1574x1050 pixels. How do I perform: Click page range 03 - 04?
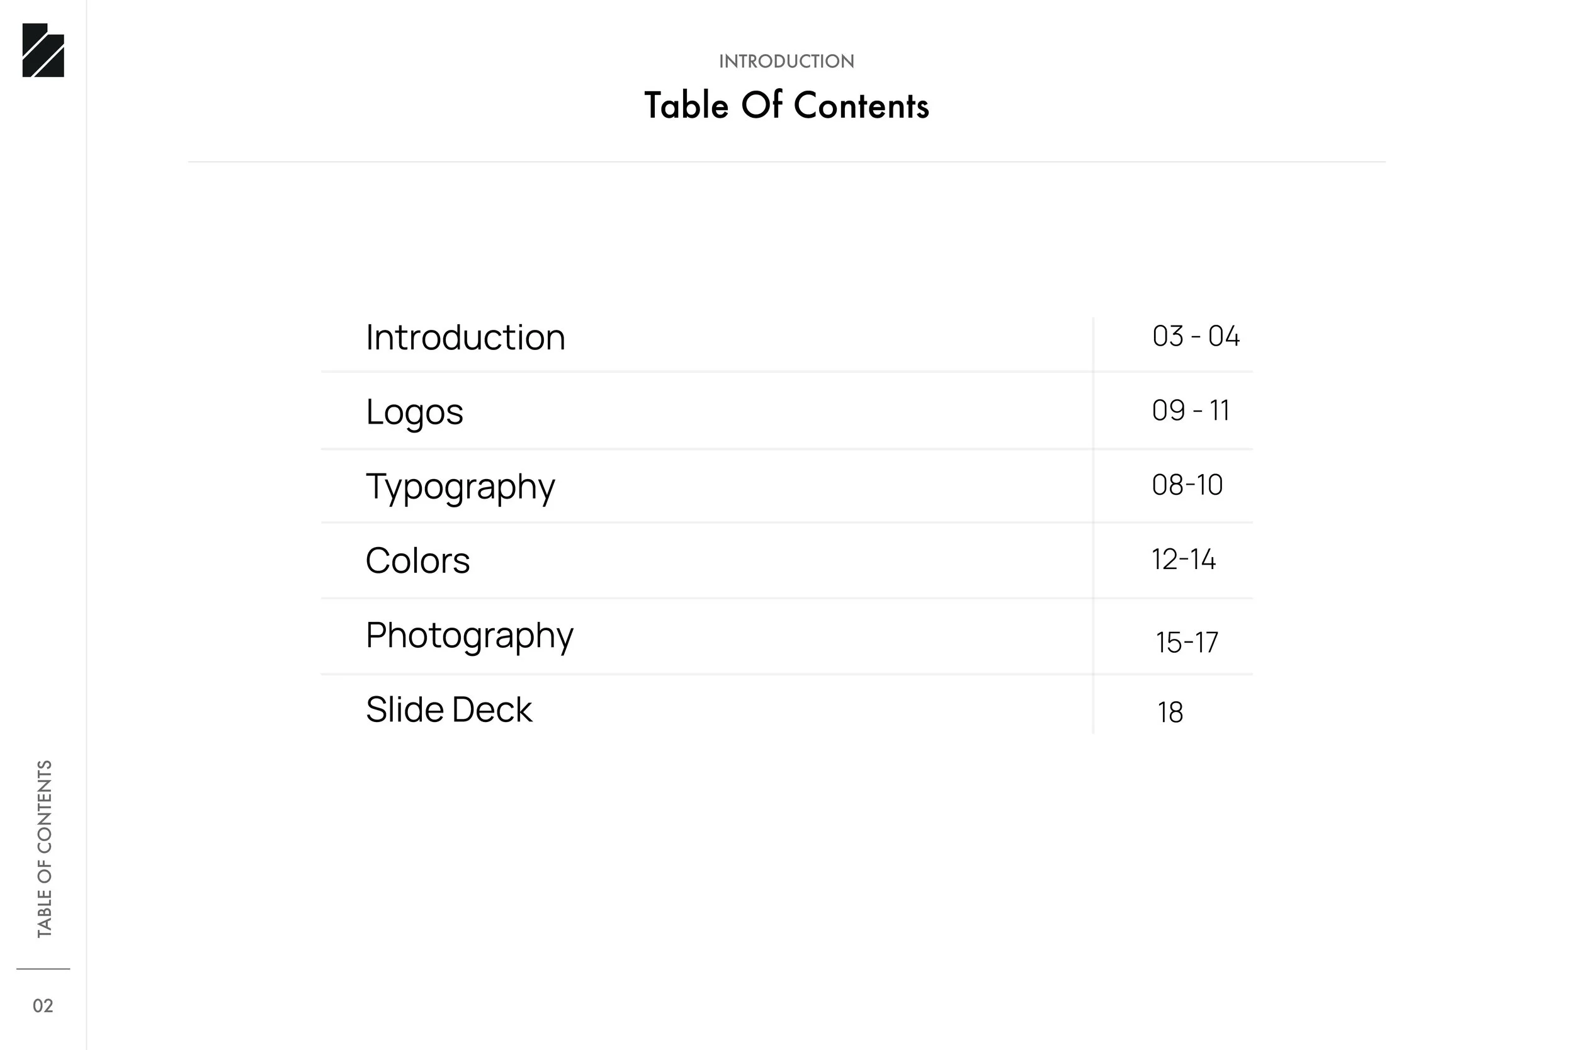click(1196, 336)
